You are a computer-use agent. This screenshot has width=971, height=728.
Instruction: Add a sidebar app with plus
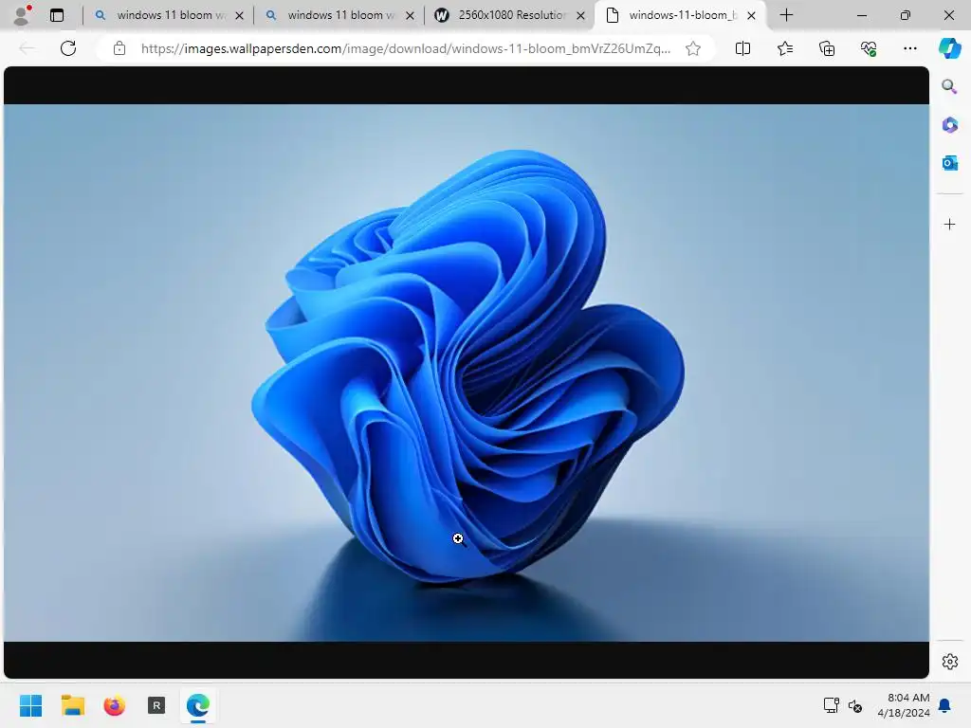pyautogui.click(x=949, y=224)
